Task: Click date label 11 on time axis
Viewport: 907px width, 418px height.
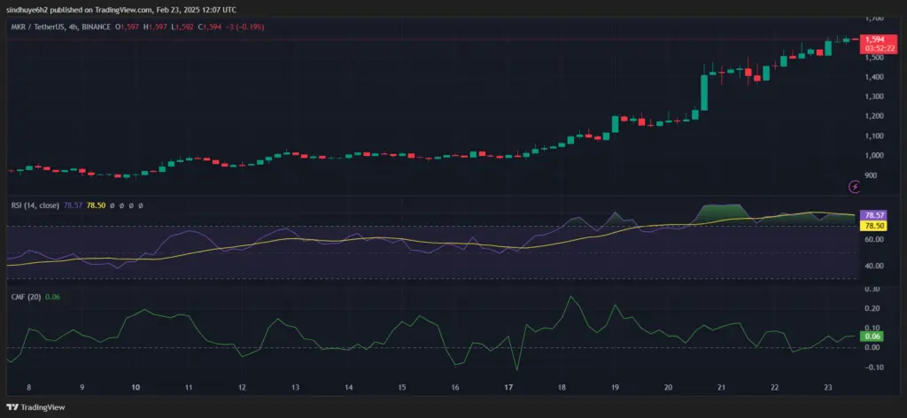Action: coord(189,388)
